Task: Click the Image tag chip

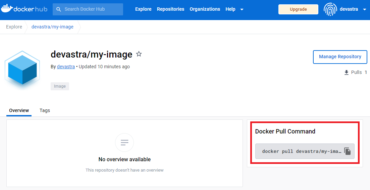Action: pos(60,86)
